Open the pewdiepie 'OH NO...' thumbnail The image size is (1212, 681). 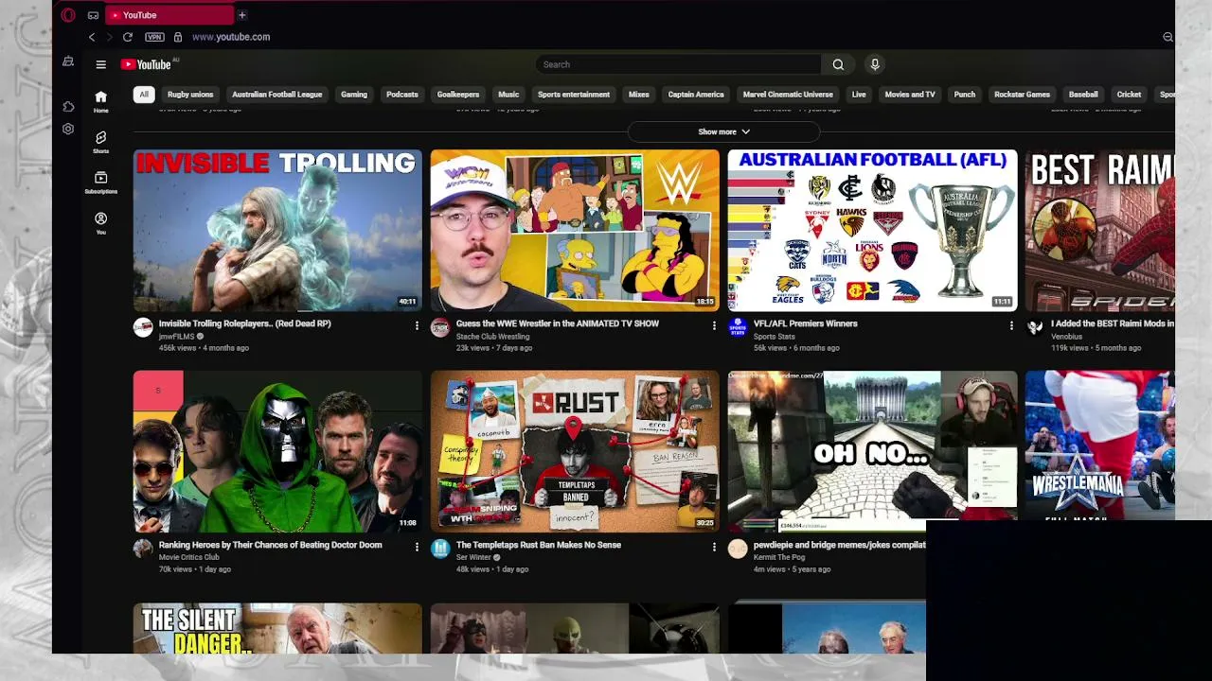click(x=872, y=451)
